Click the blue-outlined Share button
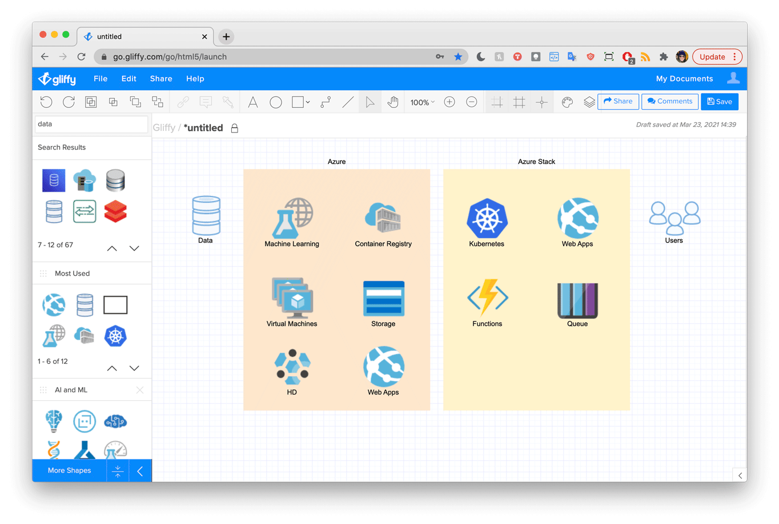The height and width of the screenshot is (524, 779). pos(618,102)
